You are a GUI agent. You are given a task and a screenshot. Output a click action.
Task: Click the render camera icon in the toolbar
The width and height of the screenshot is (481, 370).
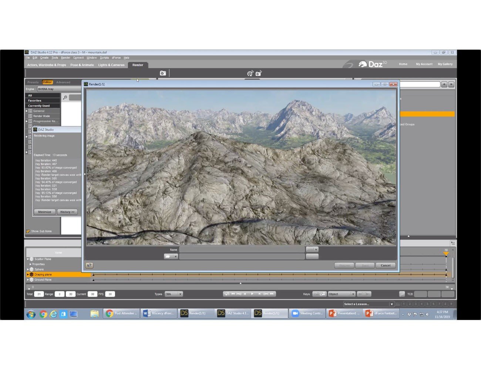[163, 73]
